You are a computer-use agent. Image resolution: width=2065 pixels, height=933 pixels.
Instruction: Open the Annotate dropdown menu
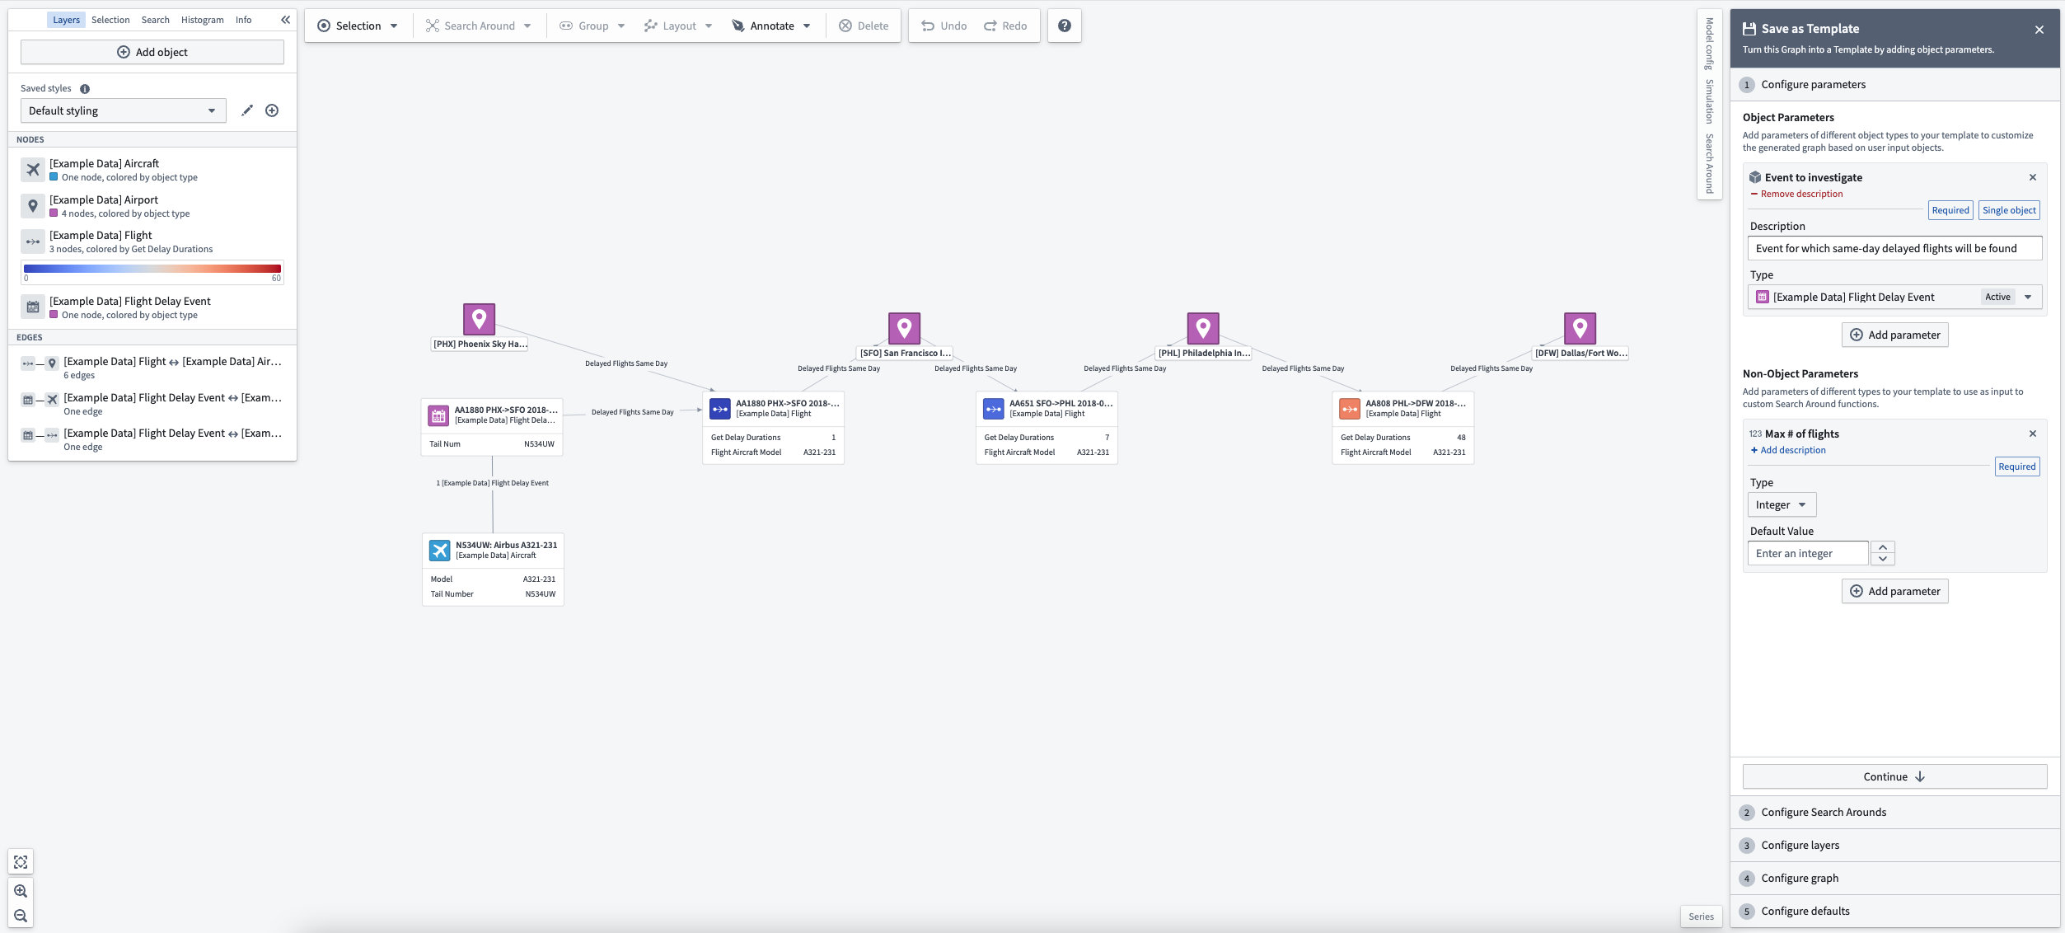click(771, 26)
